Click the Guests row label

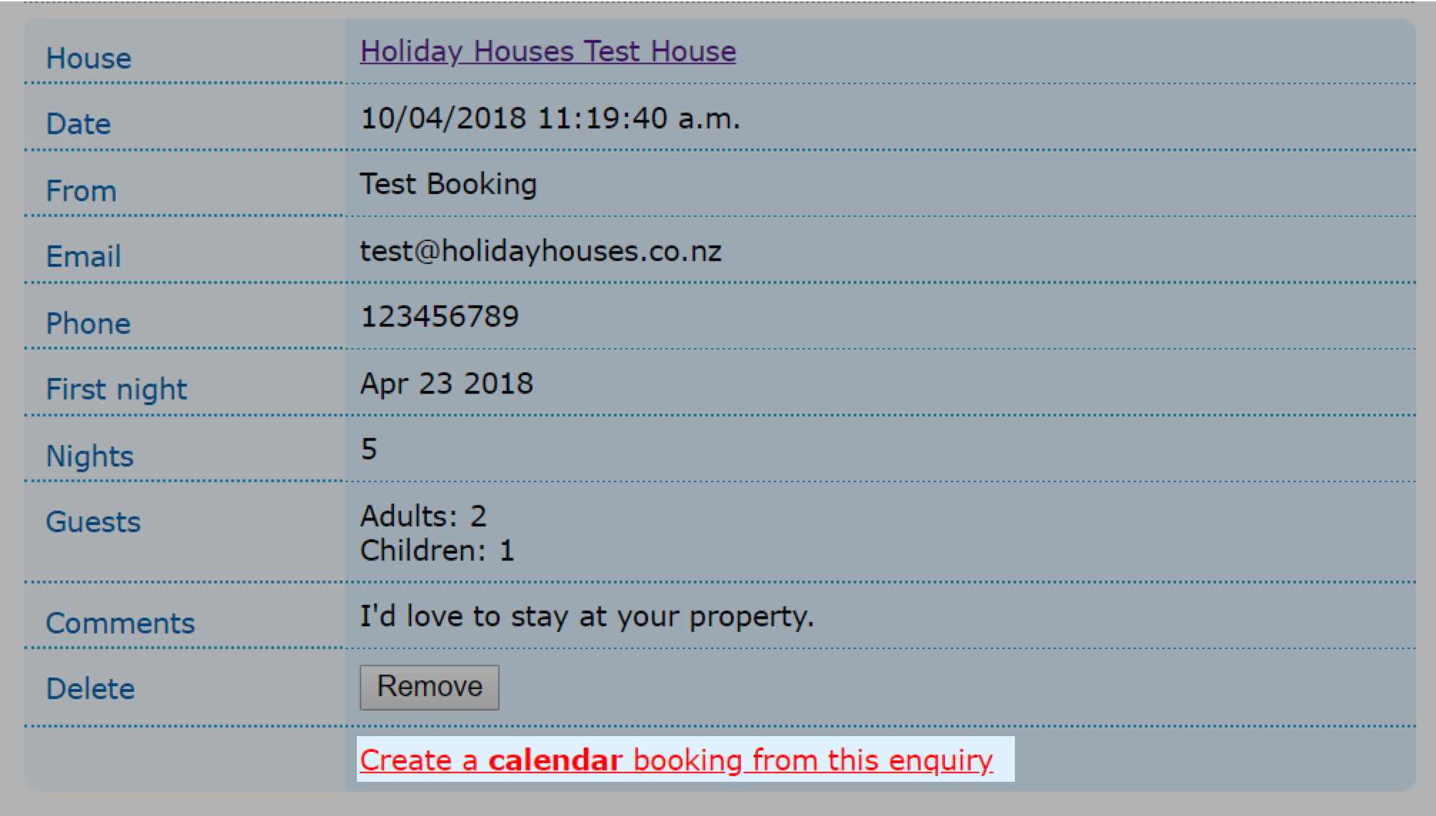(x=93, y=522)
